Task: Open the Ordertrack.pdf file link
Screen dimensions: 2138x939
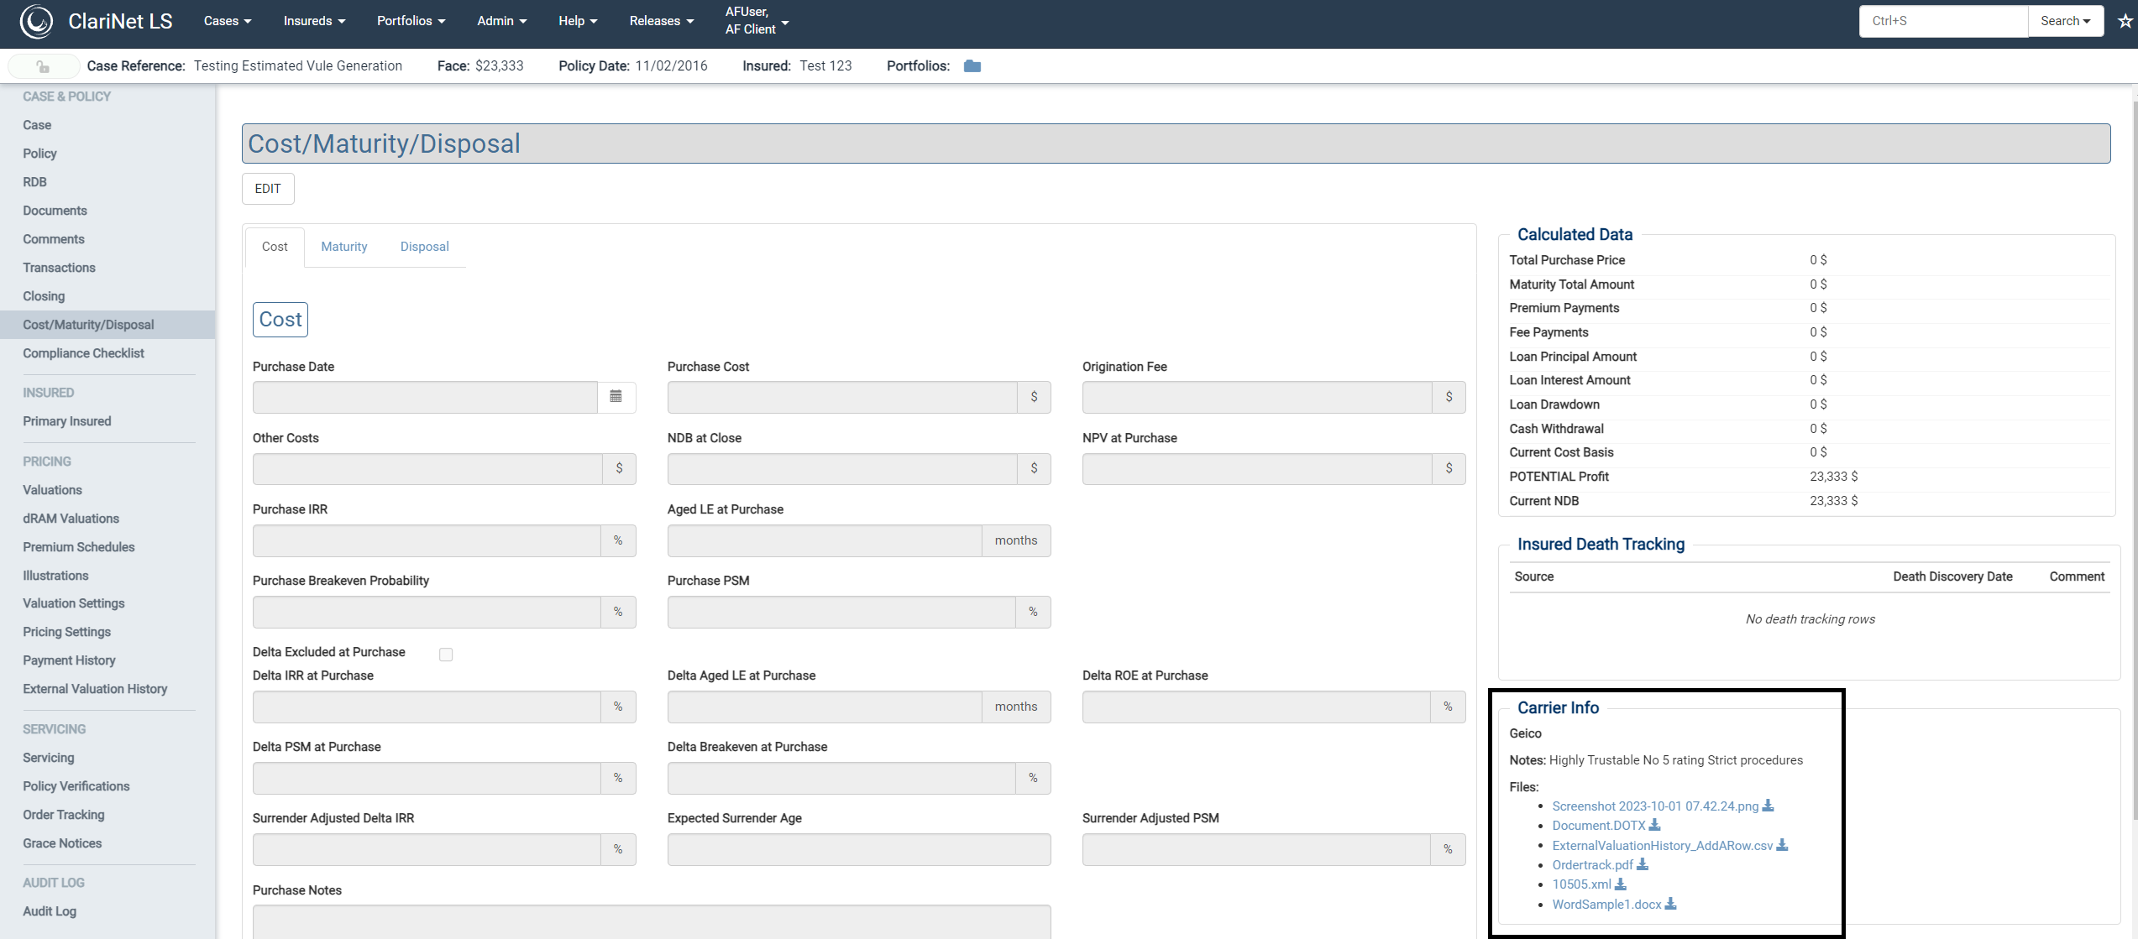Action: (x=1592, y=865)
